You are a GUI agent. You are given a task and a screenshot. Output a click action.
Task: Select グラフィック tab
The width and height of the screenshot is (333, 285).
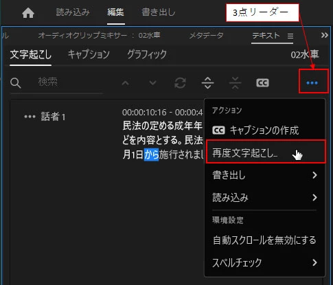click(147, 54)
